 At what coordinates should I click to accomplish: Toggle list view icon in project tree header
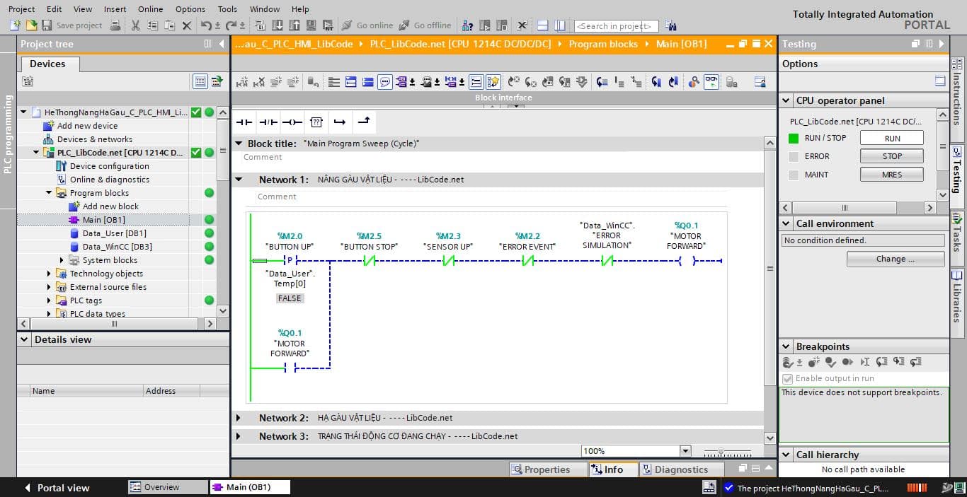pyautogui.click(x=200, y=82)
